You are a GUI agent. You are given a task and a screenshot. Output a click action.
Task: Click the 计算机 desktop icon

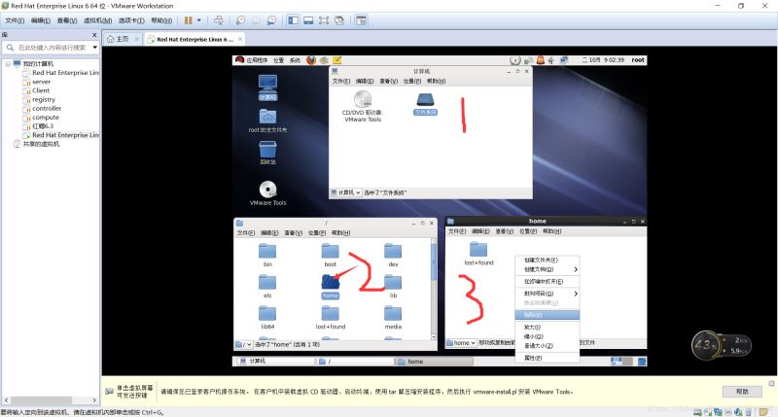coord(267,87)
